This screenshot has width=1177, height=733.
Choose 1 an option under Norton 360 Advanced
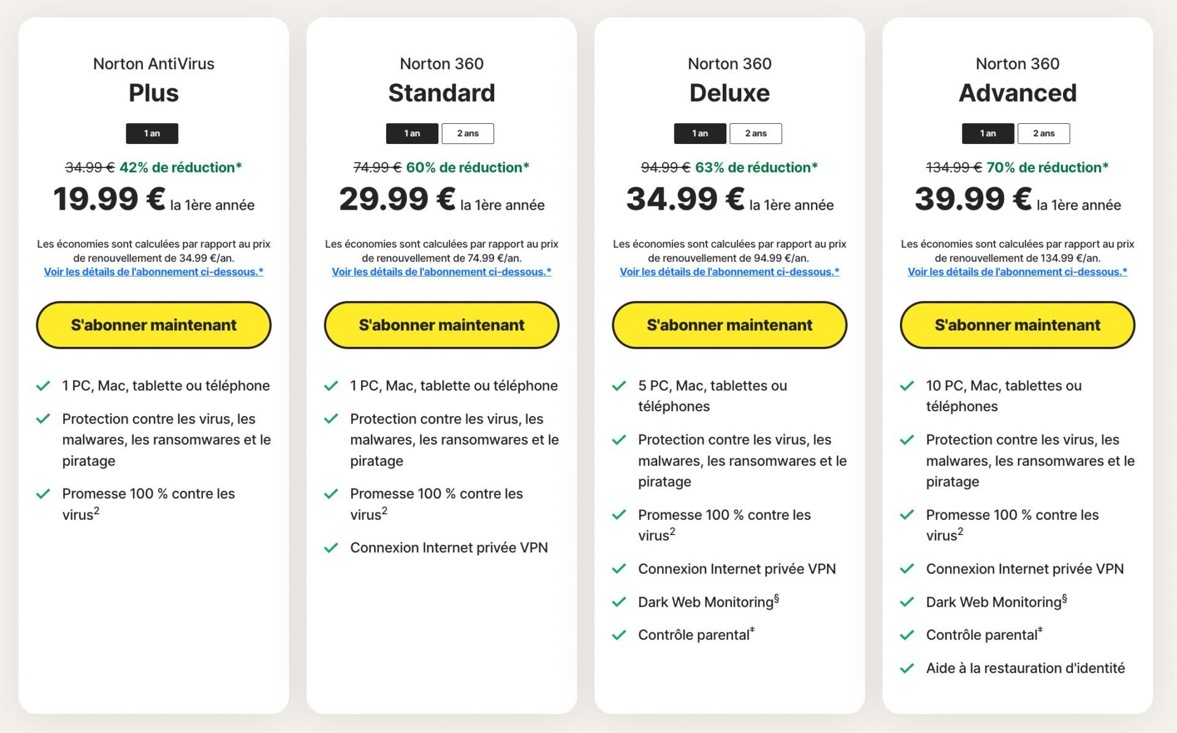[988, 134]
